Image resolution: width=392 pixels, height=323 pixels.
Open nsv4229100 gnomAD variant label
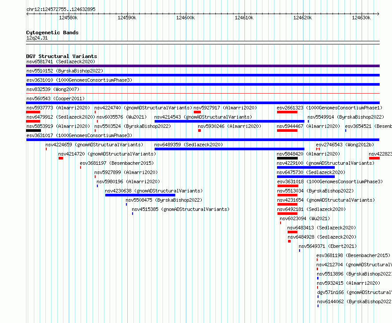click(325, 163)
